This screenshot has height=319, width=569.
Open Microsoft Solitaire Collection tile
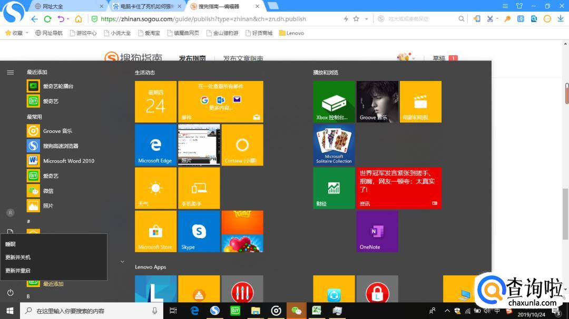pyautogui.click(x=334, y=145)
